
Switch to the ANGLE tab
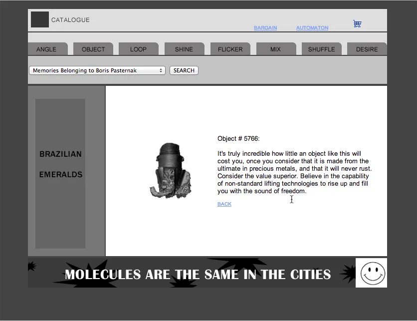(46, 49)
